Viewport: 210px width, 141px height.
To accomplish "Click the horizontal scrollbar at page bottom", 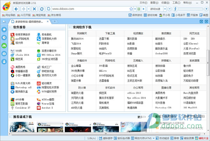I will click(x=106, y=134).
